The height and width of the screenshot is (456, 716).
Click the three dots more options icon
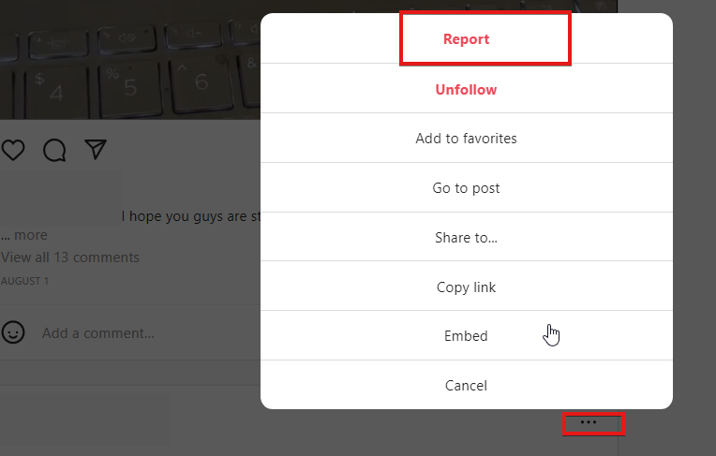click(589, 423)
